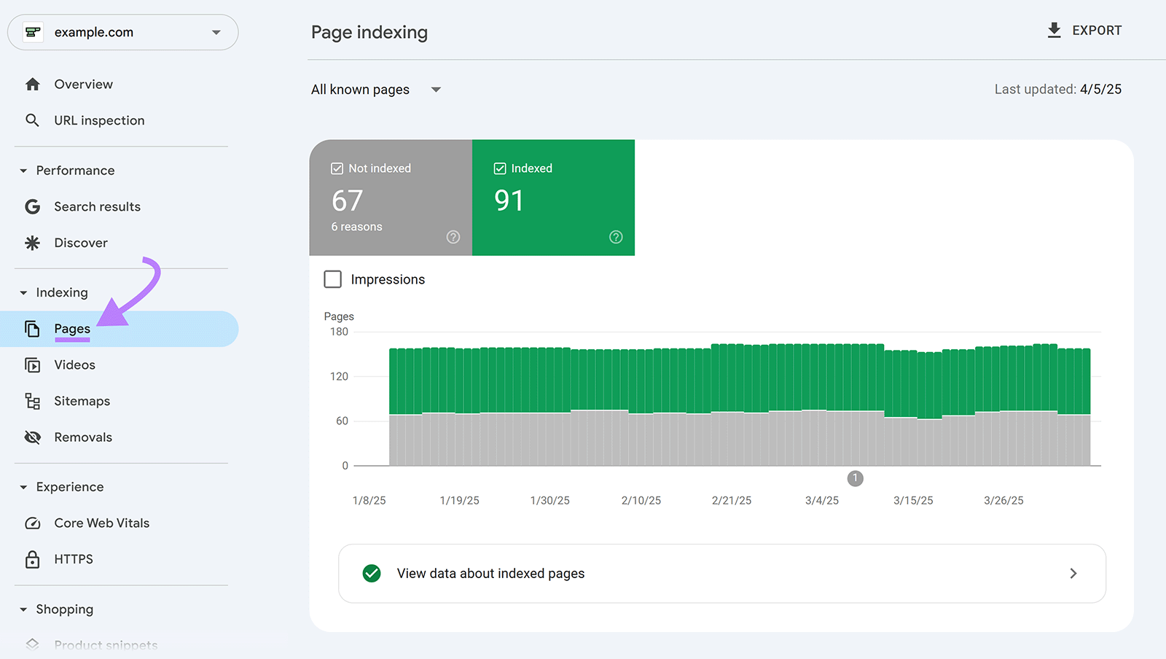Open the Home Overview page
The width and height of the screenshot is (1166, 659).
point(83,84)
